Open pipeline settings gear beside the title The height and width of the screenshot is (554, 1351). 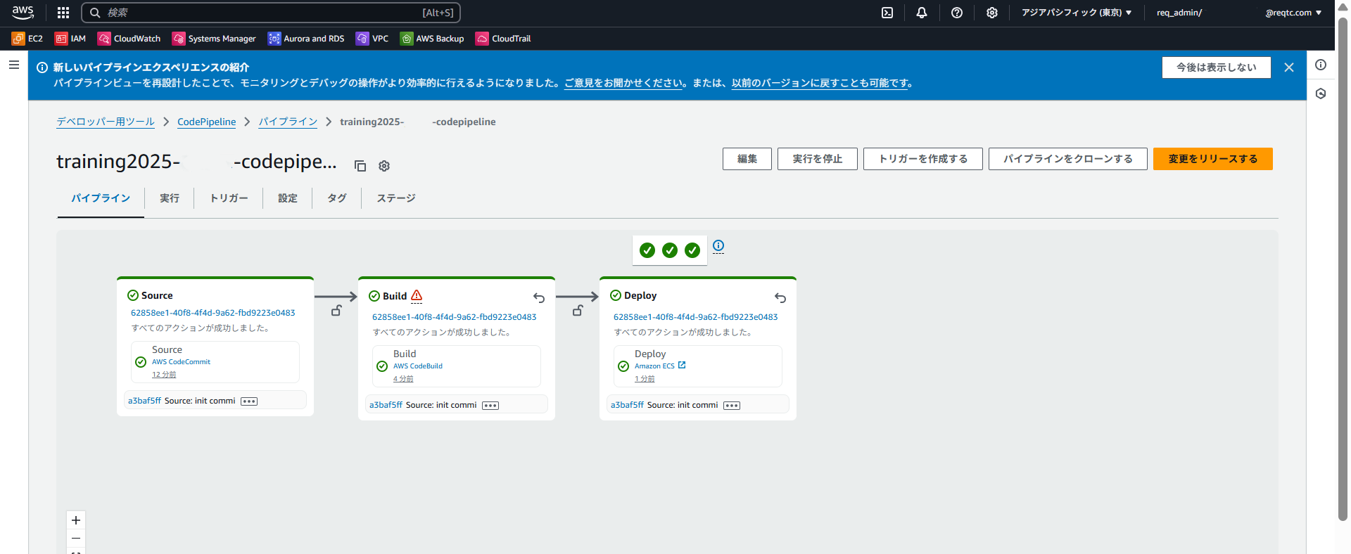pos(384,166)
